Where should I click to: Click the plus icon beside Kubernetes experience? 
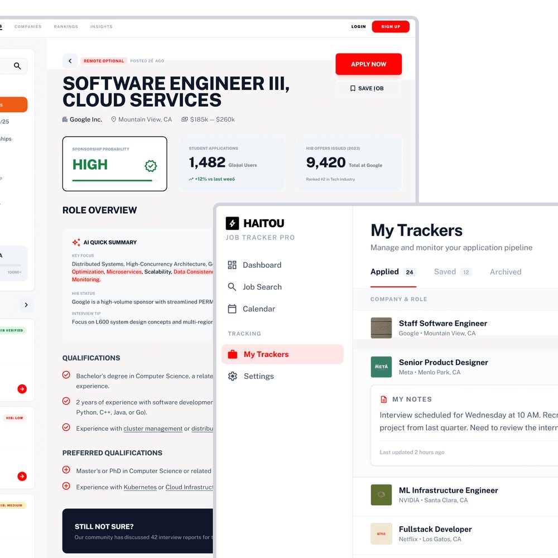pyautogui.click(x=66, y=486)
